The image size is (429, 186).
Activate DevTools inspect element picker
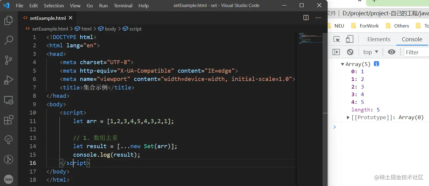(337, 39)
